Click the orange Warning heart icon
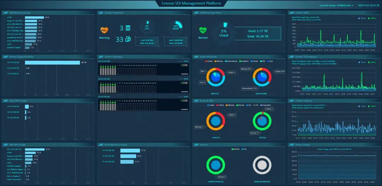 (104, 30)
